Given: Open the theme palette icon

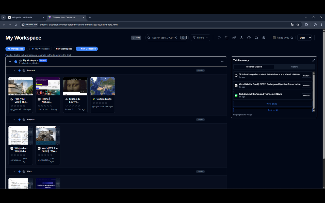Looking at the screenshot, I should click(249, 38).
